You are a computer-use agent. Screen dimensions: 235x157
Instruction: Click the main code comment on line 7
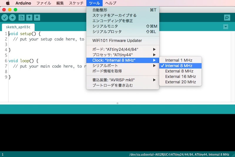click(x=50, y=66)
